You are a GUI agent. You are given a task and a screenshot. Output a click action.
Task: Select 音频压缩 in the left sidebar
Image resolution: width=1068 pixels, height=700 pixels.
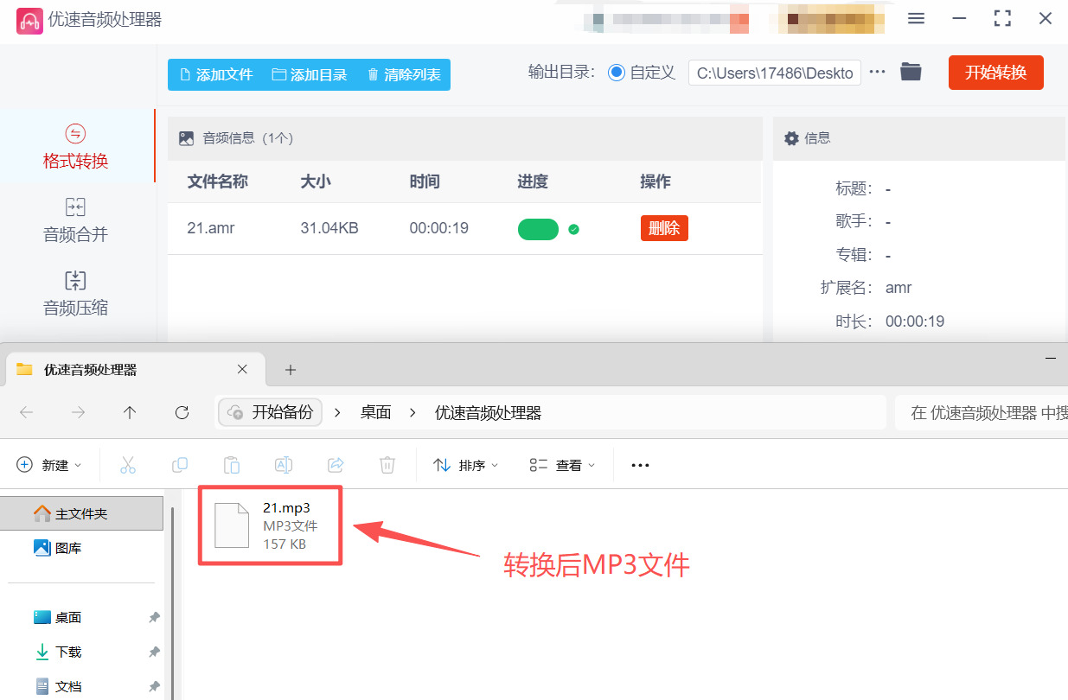click(x=76, y=293)
